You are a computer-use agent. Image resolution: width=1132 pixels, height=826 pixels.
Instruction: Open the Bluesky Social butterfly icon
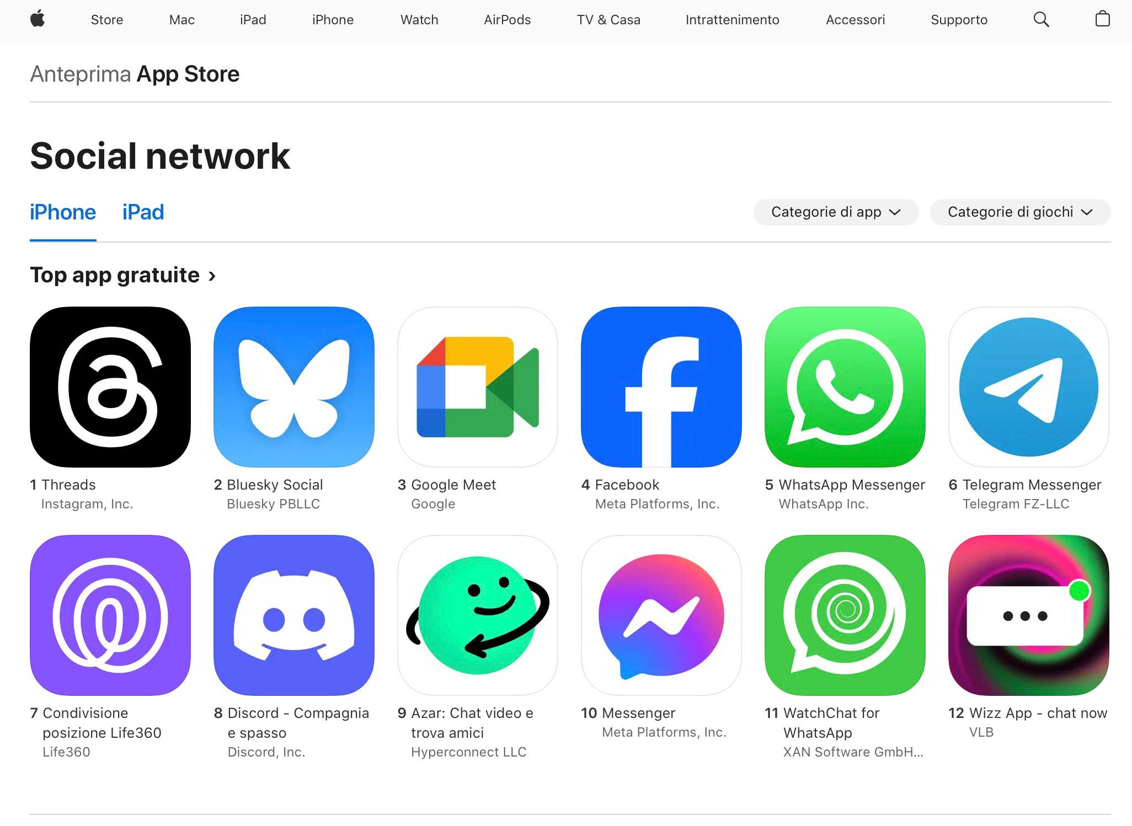[x=294, y=387]
